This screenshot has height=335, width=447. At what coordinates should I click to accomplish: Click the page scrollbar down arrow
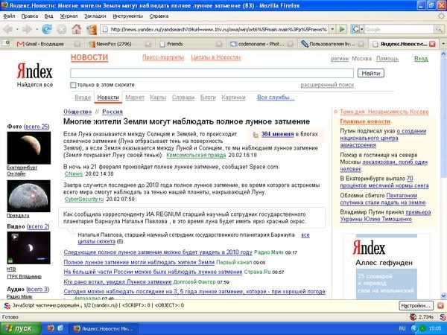pyautogui.click(x=443, y=296)
